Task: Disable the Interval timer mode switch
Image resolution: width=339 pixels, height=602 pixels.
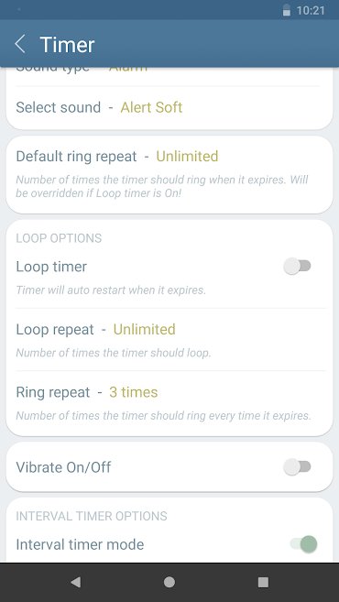Action: pyautogui.click(x=303, y=544)
